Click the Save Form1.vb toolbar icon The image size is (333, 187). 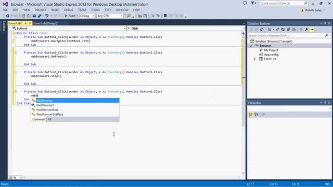34,16
